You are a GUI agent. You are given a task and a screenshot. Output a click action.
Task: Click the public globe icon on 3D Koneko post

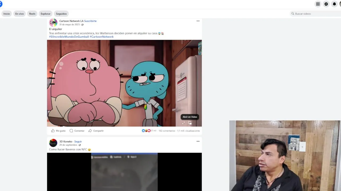80,145
